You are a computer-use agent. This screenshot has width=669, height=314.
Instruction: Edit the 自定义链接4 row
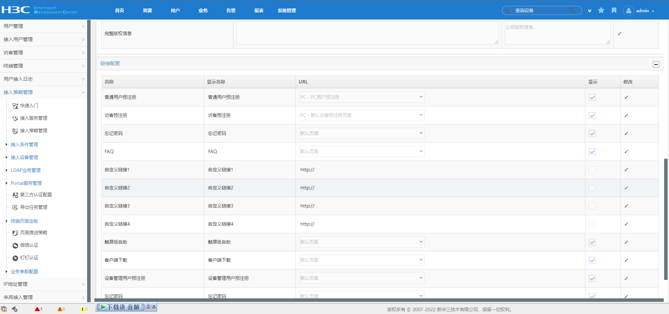(626, 224)
